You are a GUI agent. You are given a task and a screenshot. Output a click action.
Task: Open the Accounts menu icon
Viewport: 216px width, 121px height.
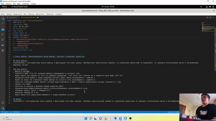coord(3,103)
